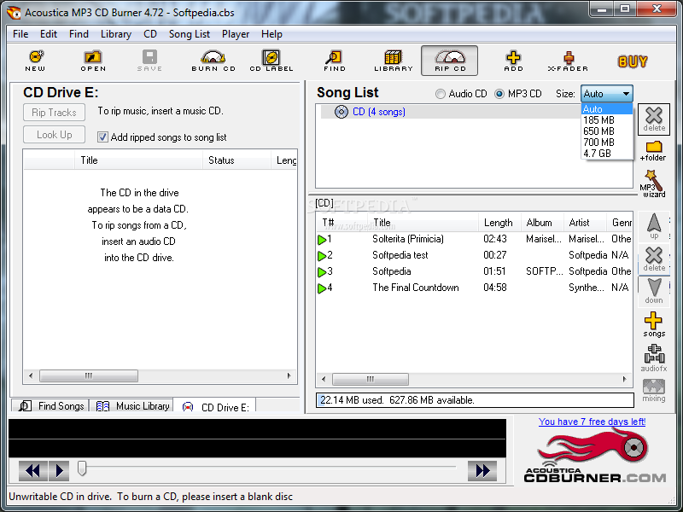
Task: Choose 4.7 GB from the size list
Action: (x=607, y=154)
